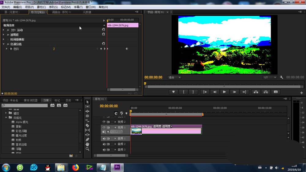Collapse the 色调分离 effect properties

[3, 44]
